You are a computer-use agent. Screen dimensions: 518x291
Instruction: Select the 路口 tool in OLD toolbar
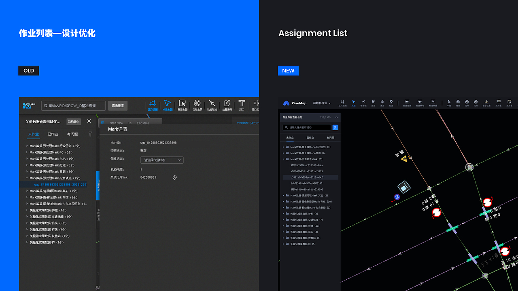coord(242,105)
